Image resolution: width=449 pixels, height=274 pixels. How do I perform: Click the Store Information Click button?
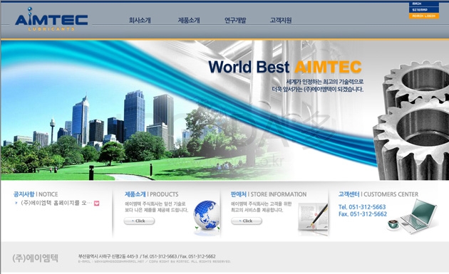click(247, 221)
